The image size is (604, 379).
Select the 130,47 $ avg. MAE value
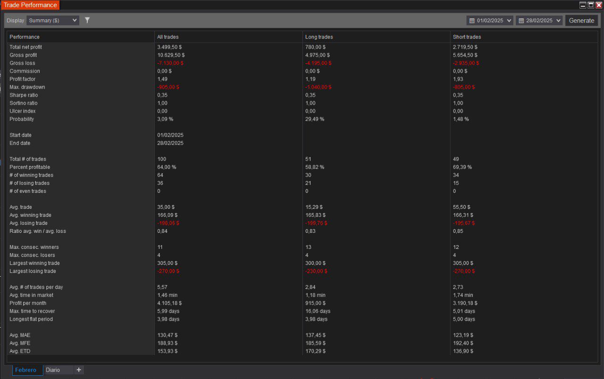(x=168, y=336)
